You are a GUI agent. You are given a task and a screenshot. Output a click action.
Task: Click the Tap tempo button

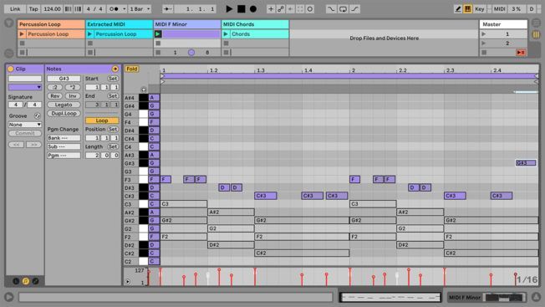33,9
